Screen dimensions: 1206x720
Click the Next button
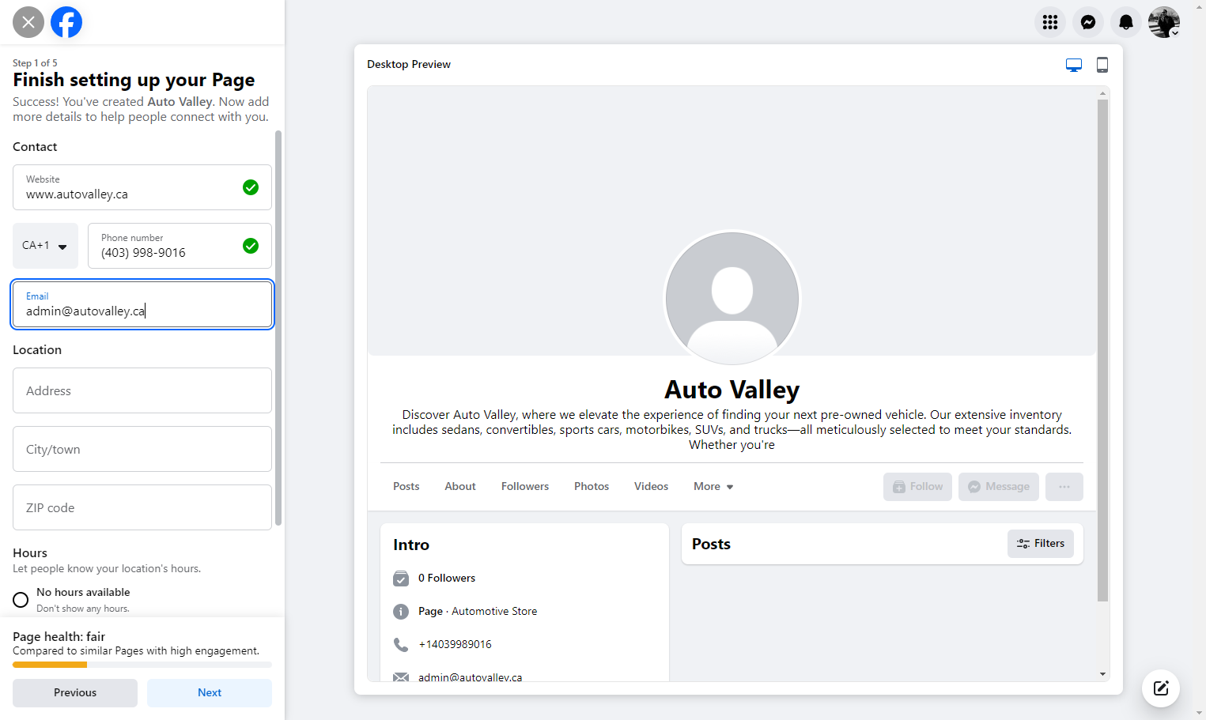(x=210, y=693)
